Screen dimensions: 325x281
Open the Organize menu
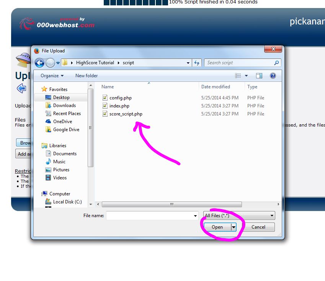pyautogui.click(x=52, y=76)
